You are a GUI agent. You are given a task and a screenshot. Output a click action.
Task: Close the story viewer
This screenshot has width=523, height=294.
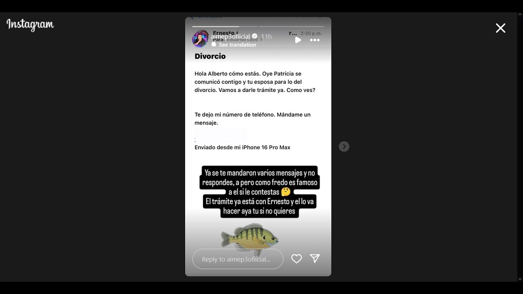click(501, 28)
